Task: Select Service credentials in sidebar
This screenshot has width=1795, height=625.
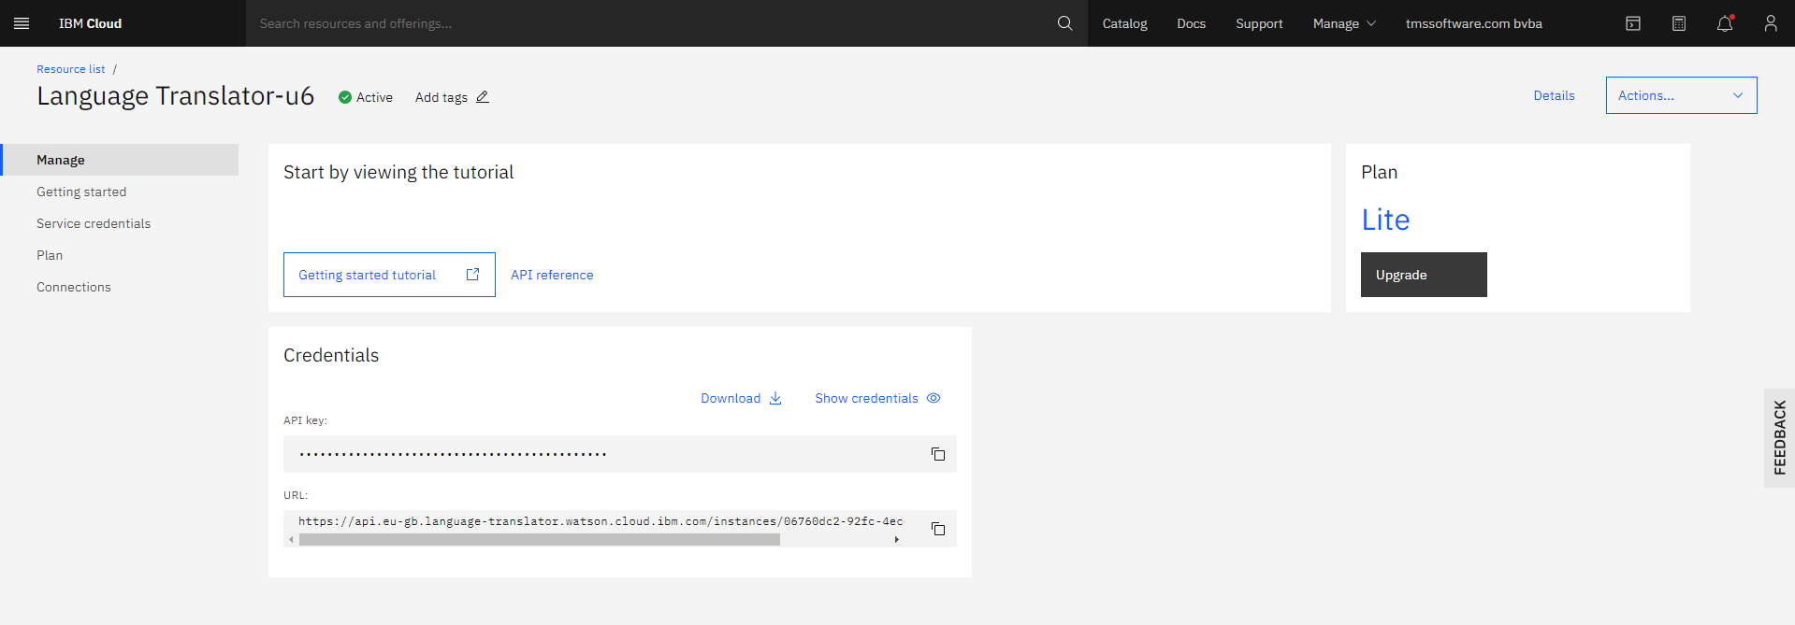Action: 94,223
